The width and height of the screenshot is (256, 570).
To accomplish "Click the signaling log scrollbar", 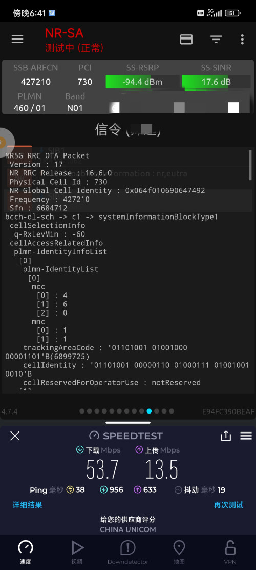I will (x=250, y=165).
